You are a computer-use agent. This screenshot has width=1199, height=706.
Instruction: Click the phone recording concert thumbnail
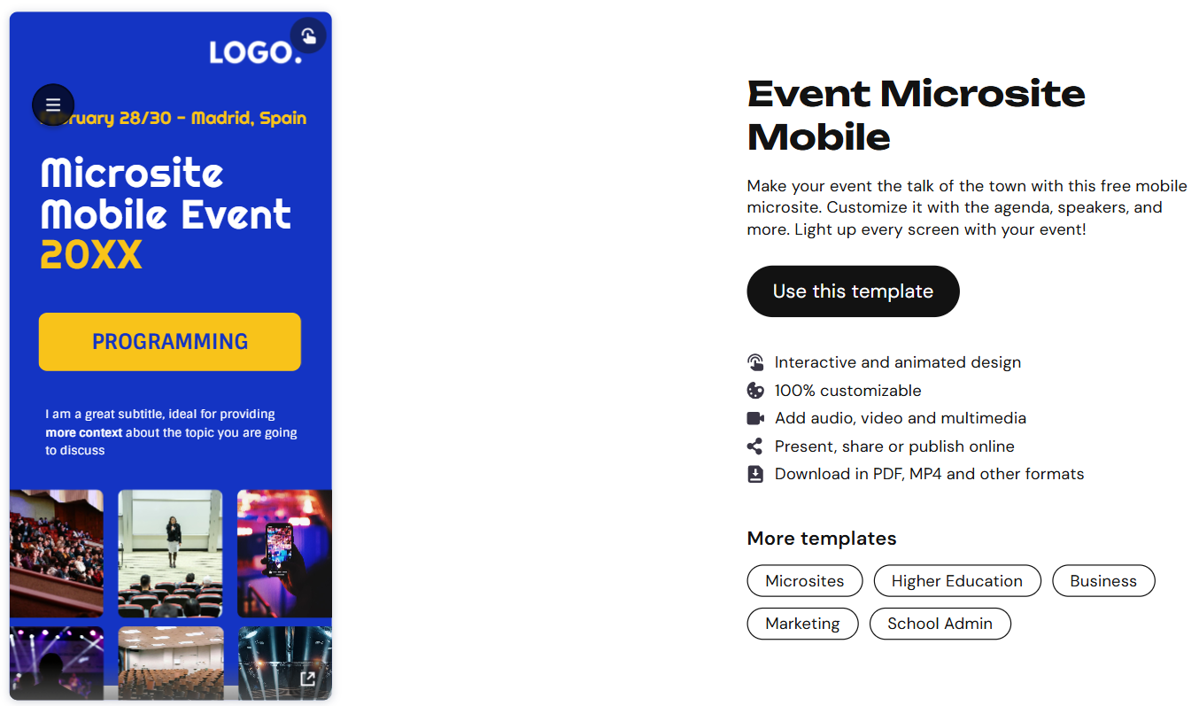(x=283, y=553)
